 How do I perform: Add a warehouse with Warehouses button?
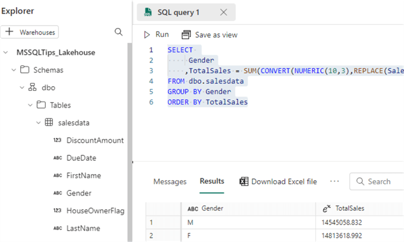(x=30, y=32)
